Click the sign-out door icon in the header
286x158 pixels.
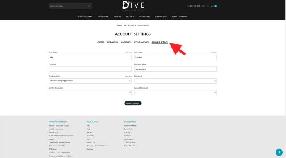coord(208,6)
